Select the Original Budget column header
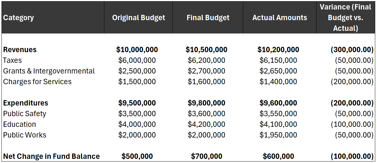The height and width of the screenshot is (163, 377). click(139, 18)
